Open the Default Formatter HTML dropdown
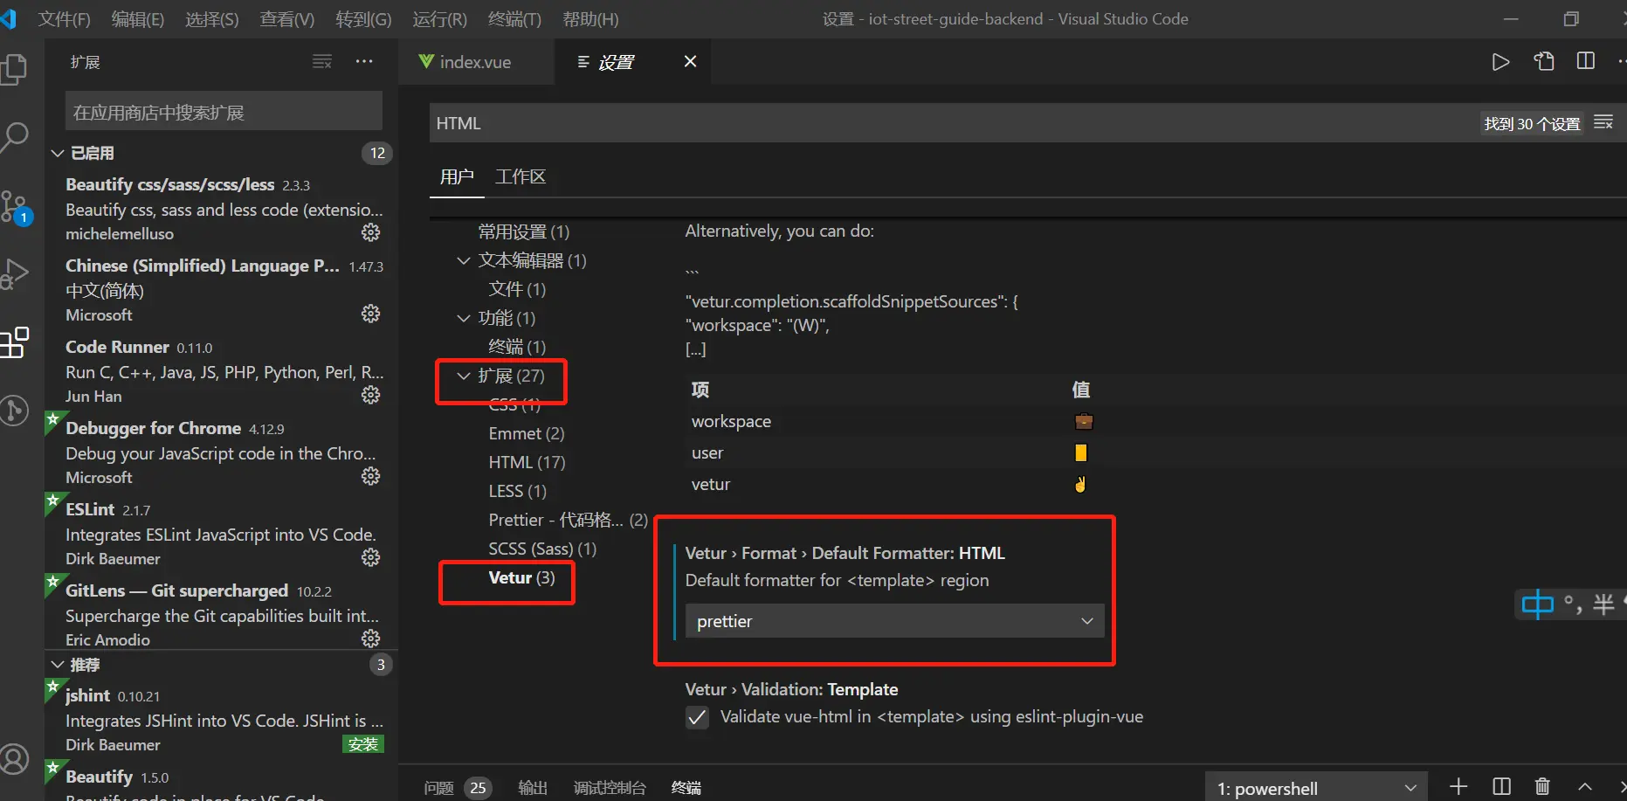1627x801 pixels. point(894,621)
